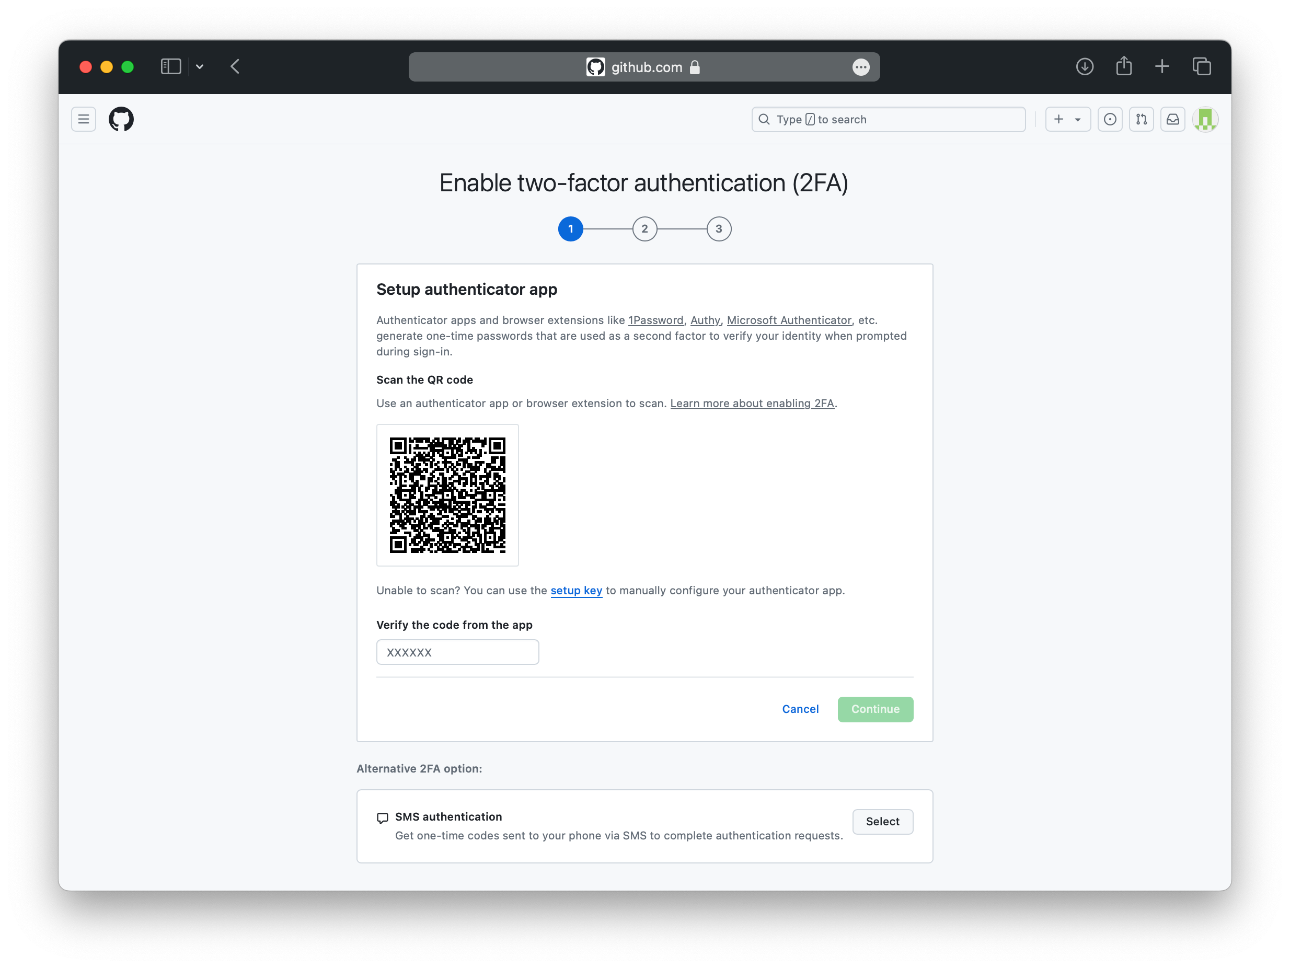Click Safari share icon
This screenshot has width=1290, height=968.
pos(1124,67)
